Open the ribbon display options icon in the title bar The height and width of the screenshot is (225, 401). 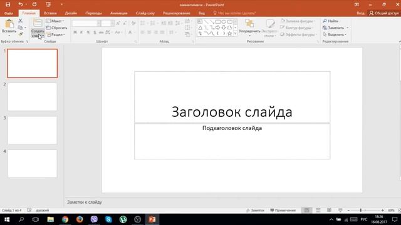[x=357, y=4]
